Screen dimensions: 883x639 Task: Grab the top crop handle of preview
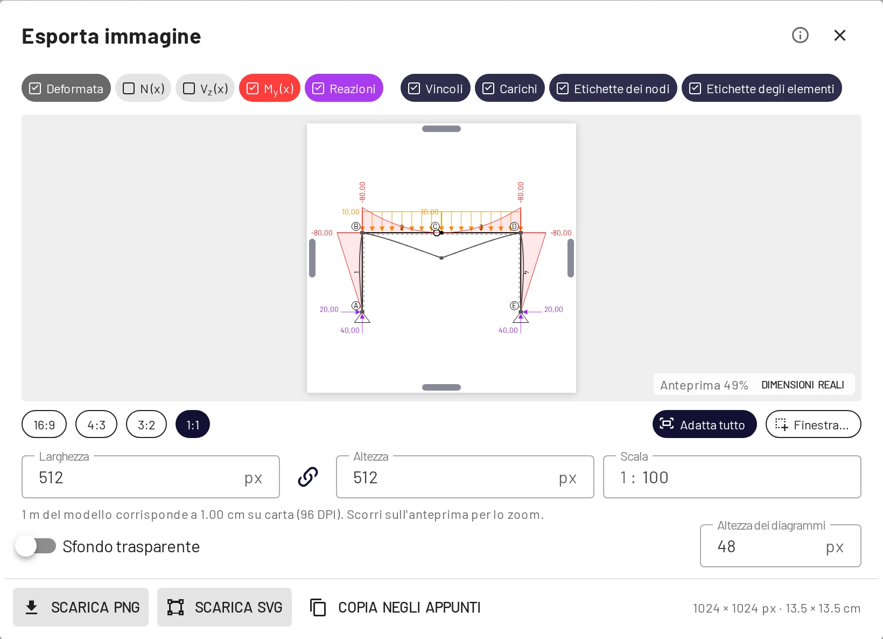[441, 129]
